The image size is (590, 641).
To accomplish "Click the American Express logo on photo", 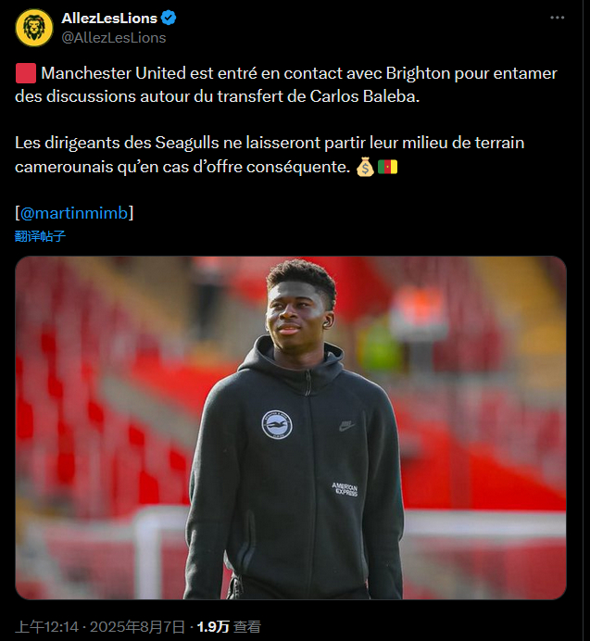I will point(345,489).
